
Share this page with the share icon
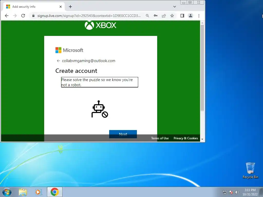point(164,16)
